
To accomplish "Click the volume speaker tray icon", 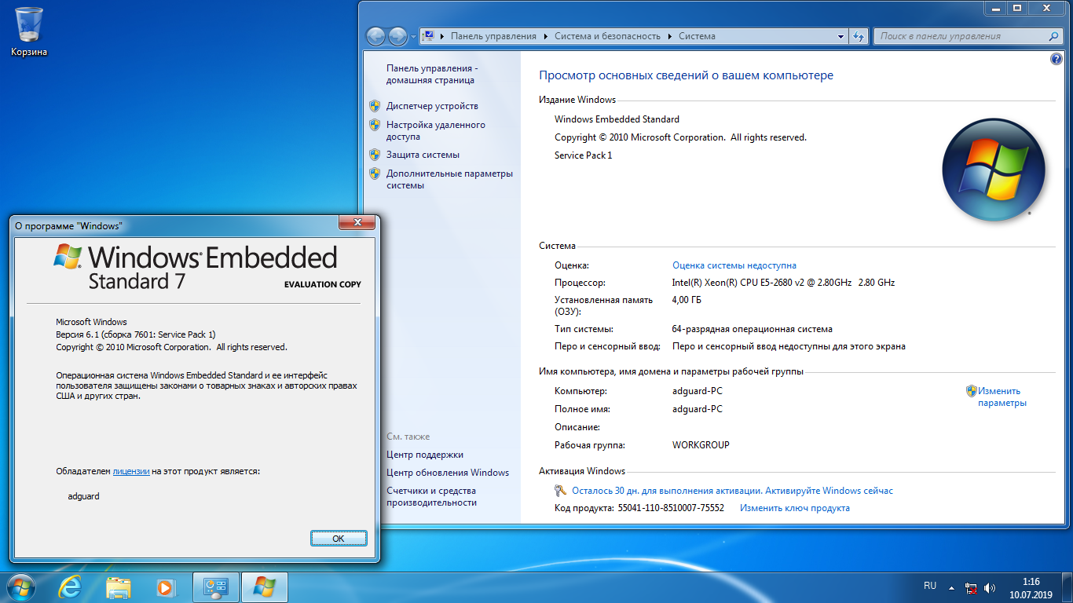I will point(989,587).
